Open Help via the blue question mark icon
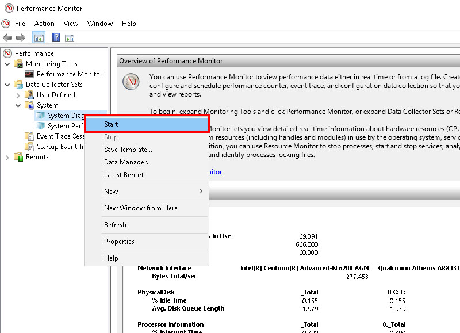Viewport: 460px width, 333px height. point(56,38)
